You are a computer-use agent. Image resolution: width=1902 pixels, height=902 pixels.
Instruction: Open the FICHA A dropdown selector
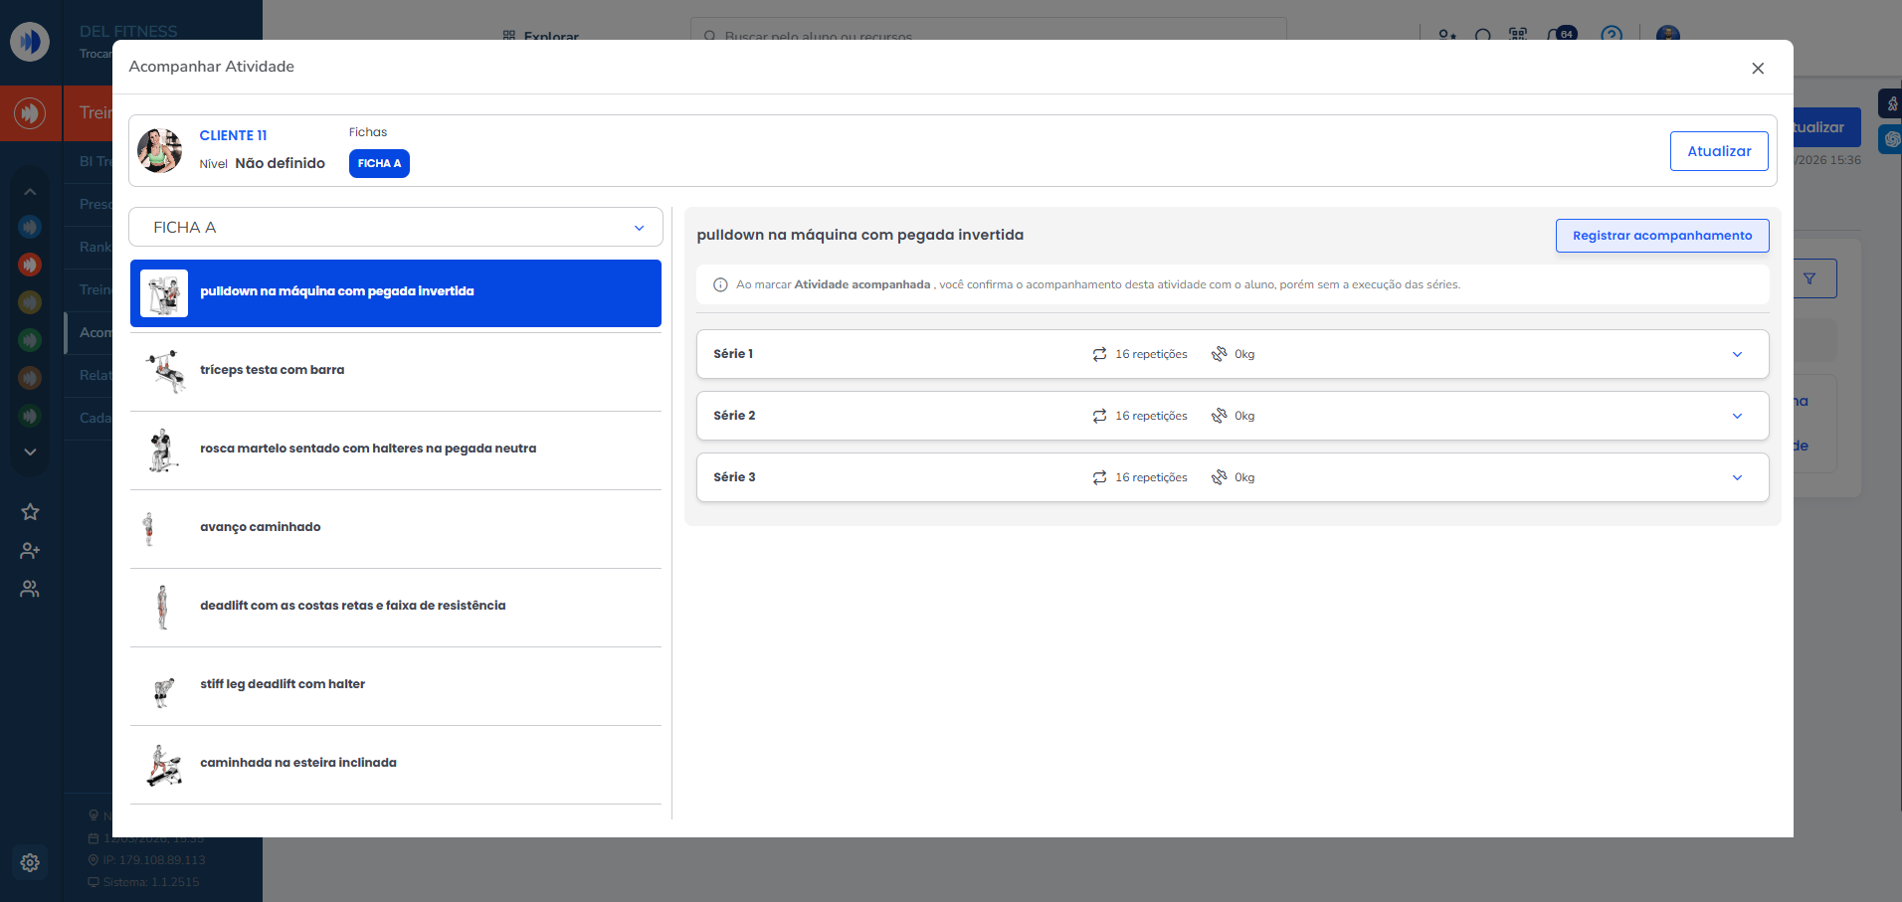tap(395, 228)
